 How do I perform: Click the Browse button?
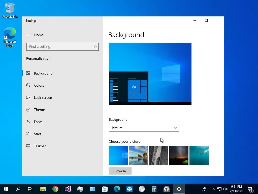pos(120,171)
